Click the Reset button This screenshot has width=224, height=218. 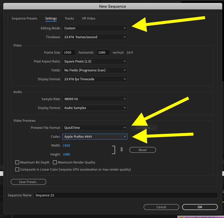(143, 150)
